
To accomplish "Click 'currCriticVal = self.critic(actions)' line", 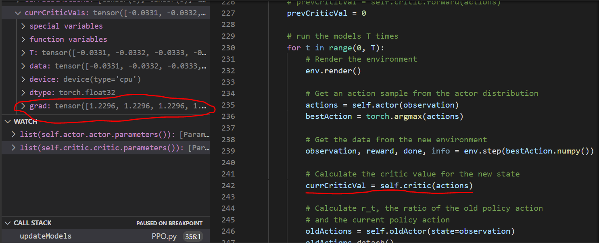I will point(389,186).
